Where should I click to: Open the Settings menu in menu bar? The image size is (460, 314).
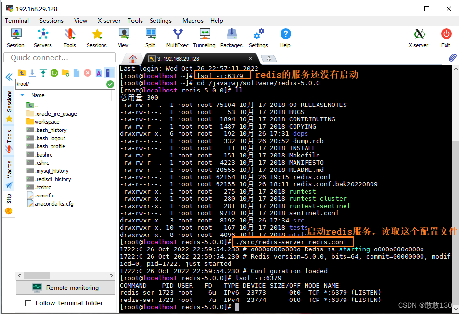pos(161,21)
